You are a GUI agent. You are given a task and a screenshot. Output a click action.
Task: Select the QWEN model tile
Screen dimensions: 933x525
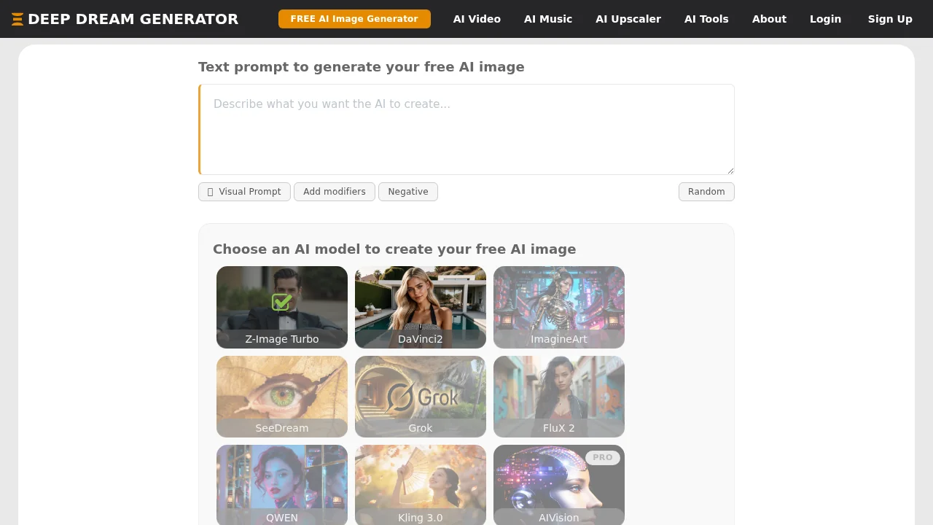point(282,484)
